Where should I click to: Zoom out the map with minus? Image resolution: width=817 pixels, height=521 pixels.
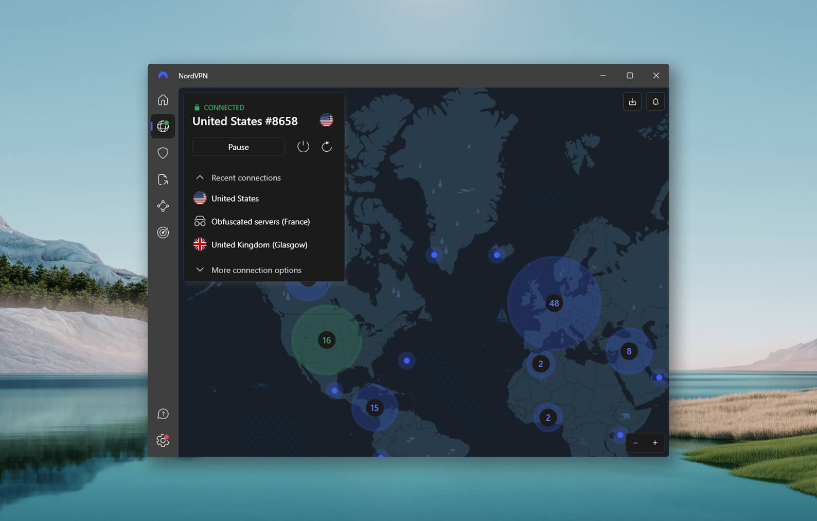tap(635, 443)
